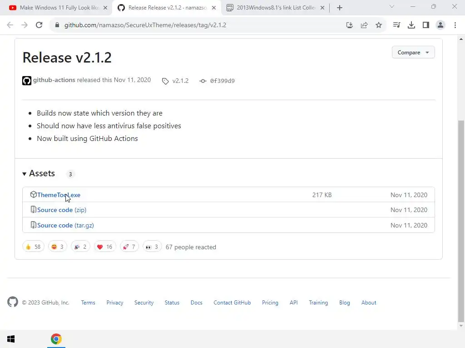Screen dimensions: 465x348
Task: Open Chrome three-dot menu
Action: 455,25
